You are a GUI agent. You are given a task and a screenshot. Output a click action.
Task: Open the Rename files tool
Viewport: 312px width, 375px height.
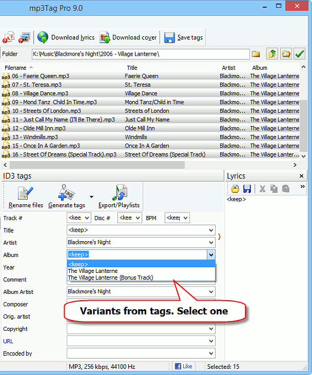coord(26,197)
